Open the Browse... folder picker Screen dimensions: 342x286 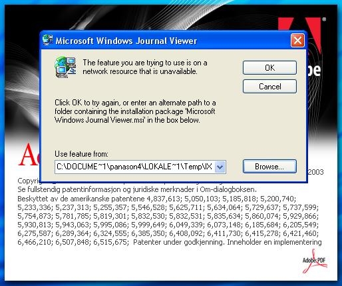point(269,167)
